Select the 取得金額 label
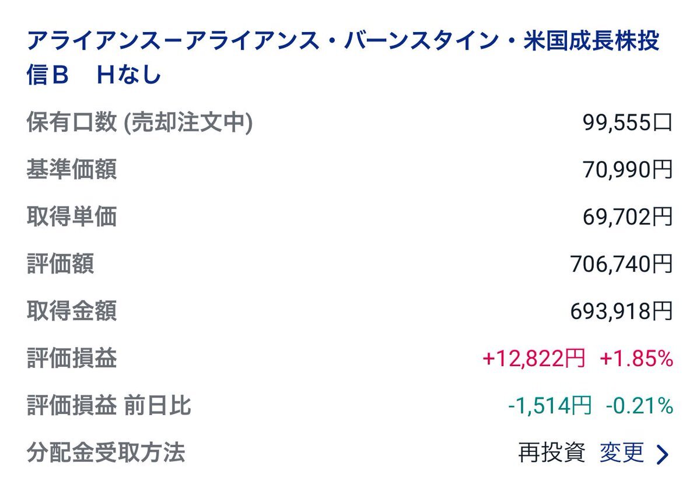 coord(72,311)
